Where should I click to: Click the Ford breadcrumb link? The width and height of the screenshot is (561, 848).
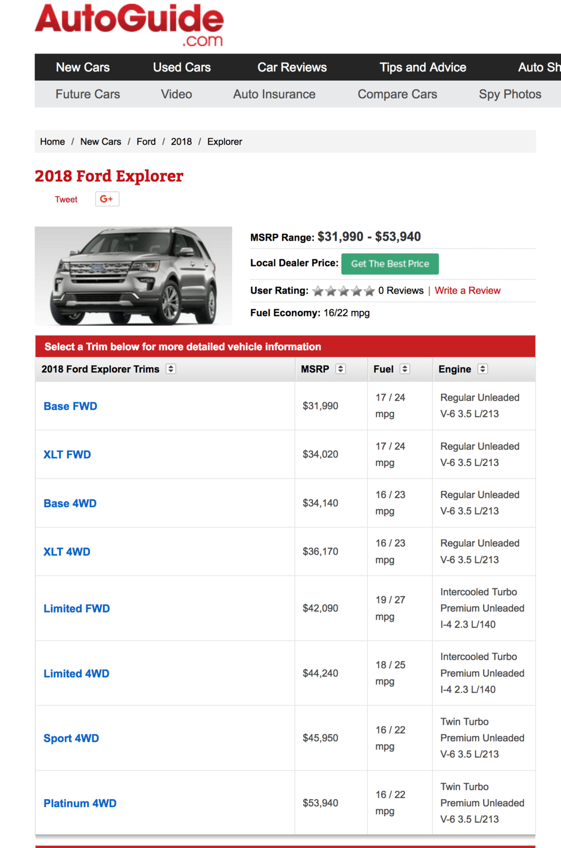(146, 142)
